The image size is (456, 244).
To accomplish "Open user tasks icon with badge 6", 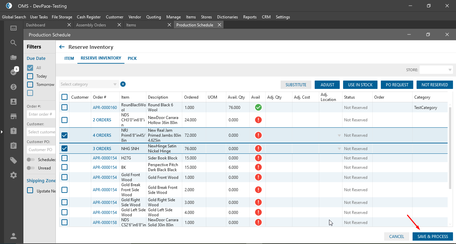I will tap(14, 72).
